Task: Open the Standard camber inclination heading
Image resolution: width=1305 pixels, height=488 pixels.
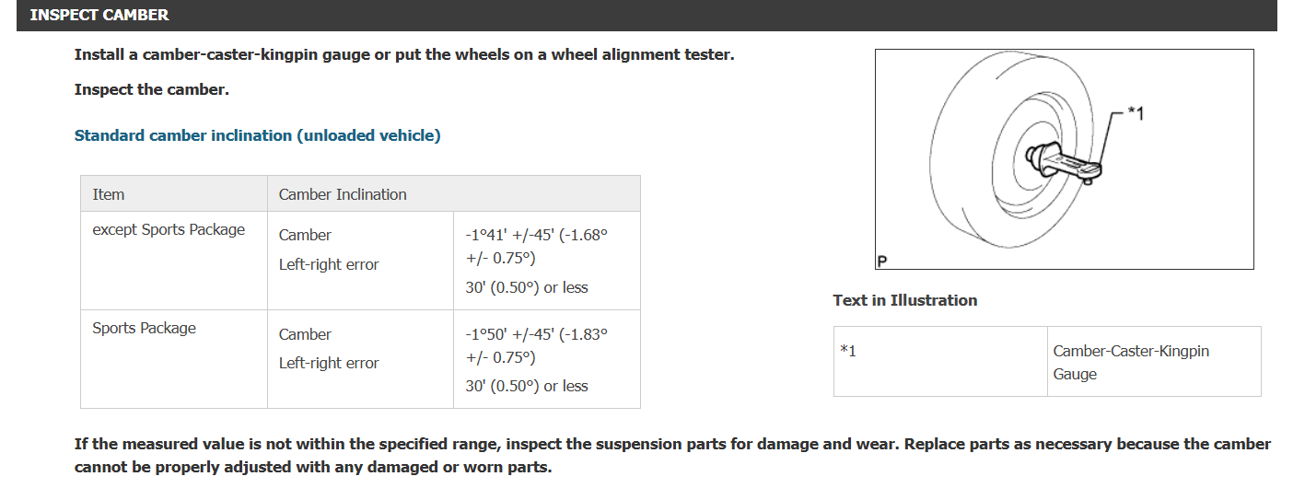Action: tap(257, 135)
